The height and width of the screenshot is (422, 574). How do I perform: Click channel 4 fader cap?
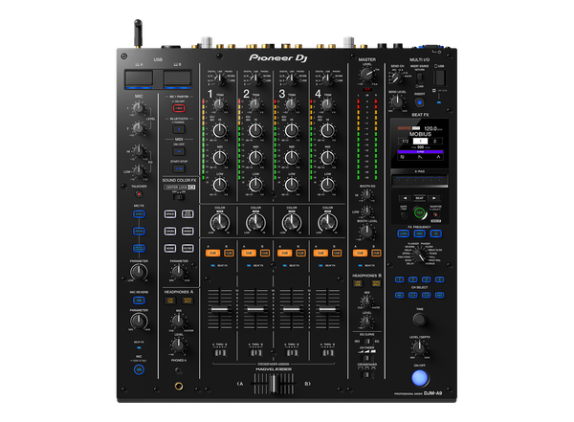pyautogui.click(x=327, y=309)
